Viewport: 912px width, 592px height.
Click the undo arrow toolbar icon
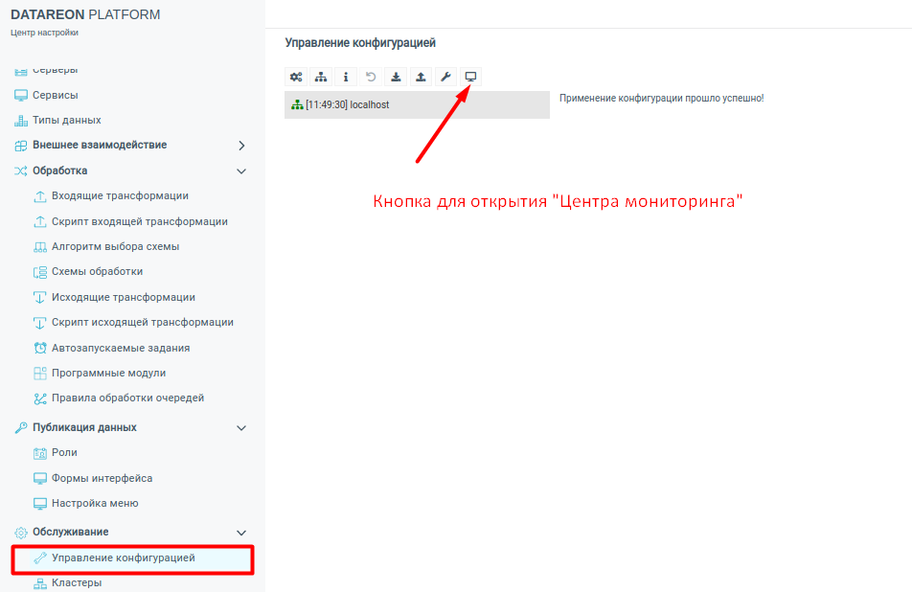(x=371, y=77)
